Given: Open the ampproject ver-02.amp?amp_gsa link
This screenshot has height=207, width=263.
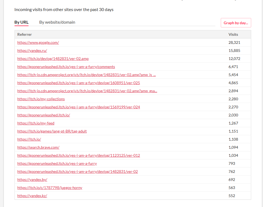Looking at the screenshot, I should tap(87, 91).
